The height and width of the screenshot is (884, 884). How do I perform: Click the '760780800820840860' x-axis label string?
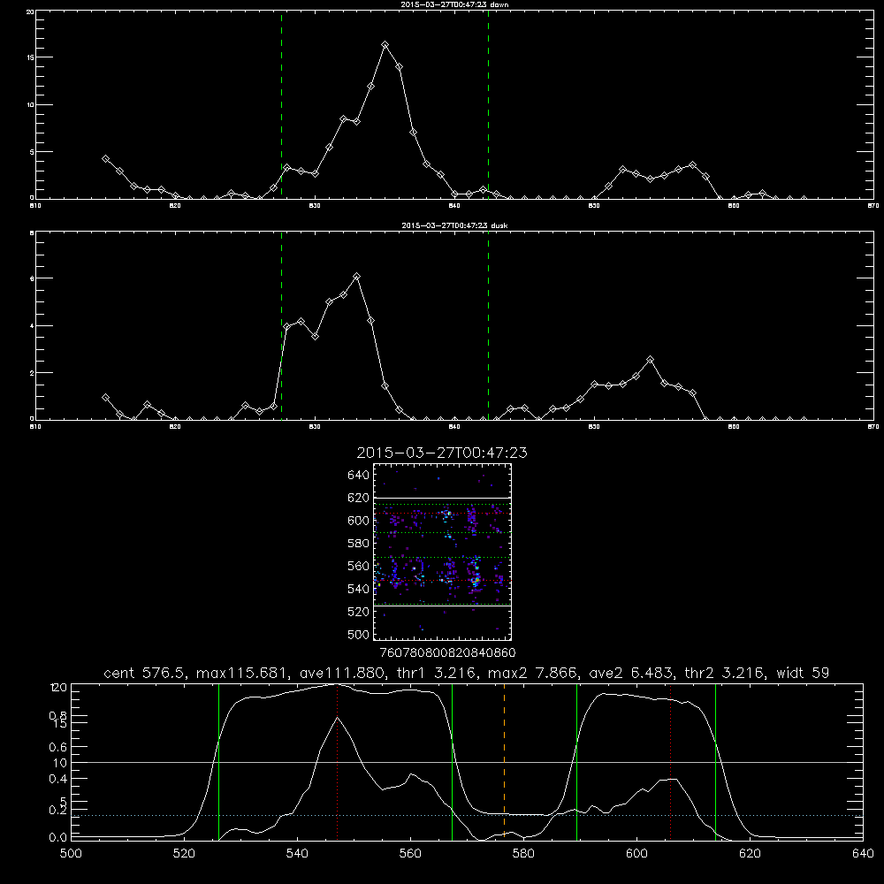(x=448, y=652)
